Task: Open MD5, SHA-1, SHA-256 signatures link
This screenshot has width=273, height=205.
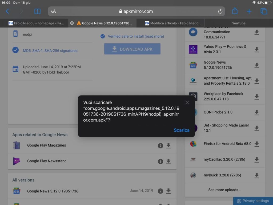Action: coord(50,50)
